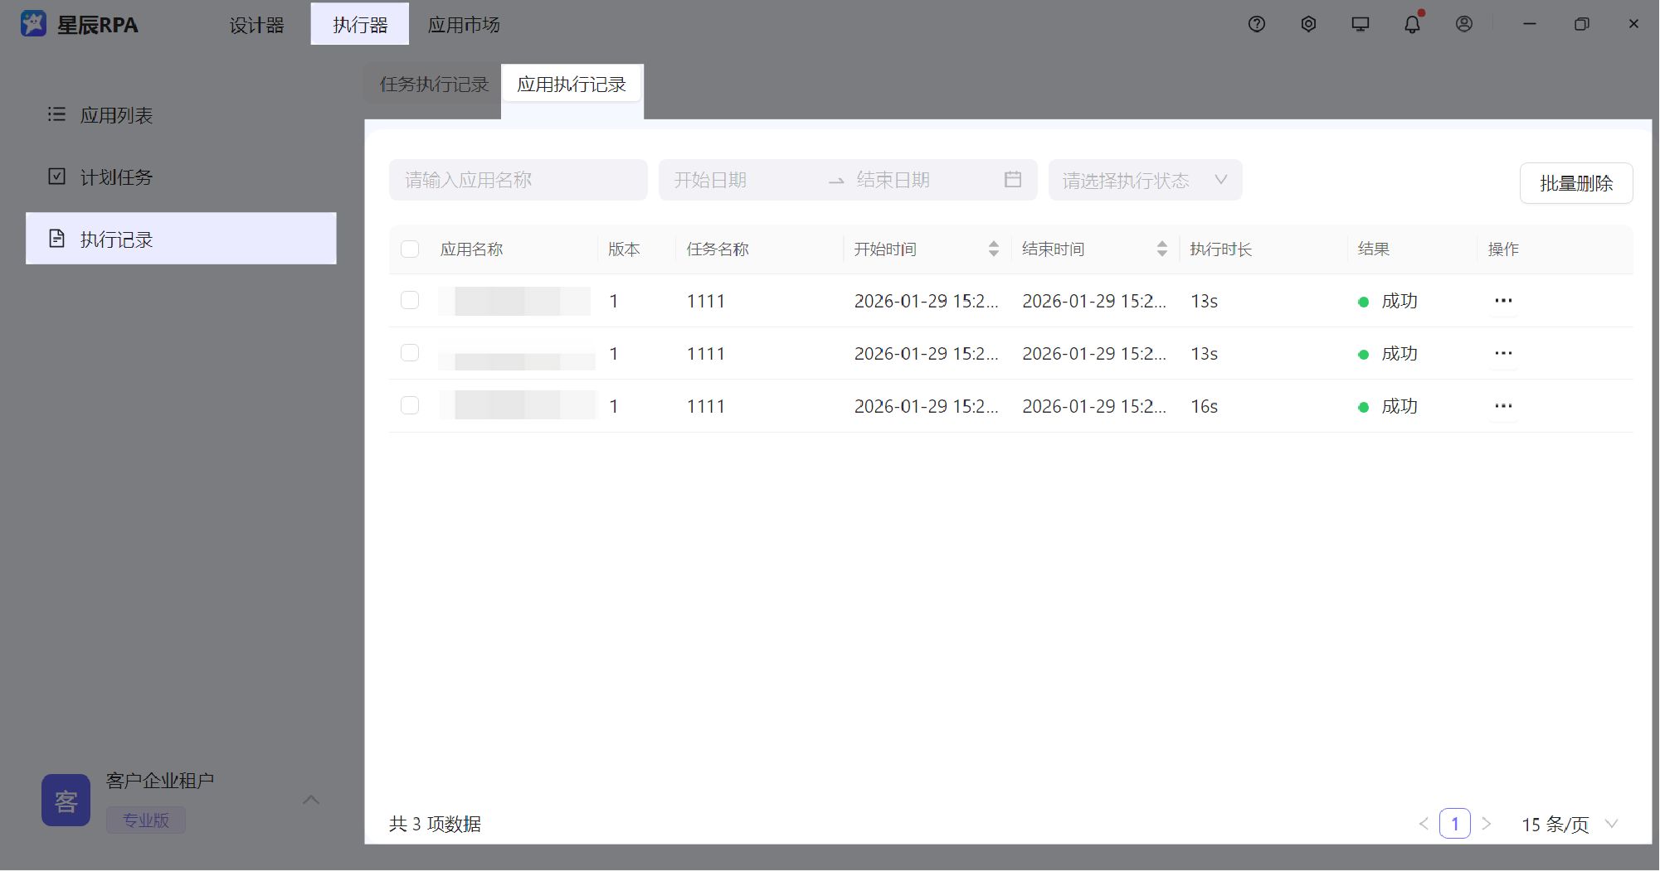
Task: Toggle the select-all header checkbox
Action: click(410, 249)
